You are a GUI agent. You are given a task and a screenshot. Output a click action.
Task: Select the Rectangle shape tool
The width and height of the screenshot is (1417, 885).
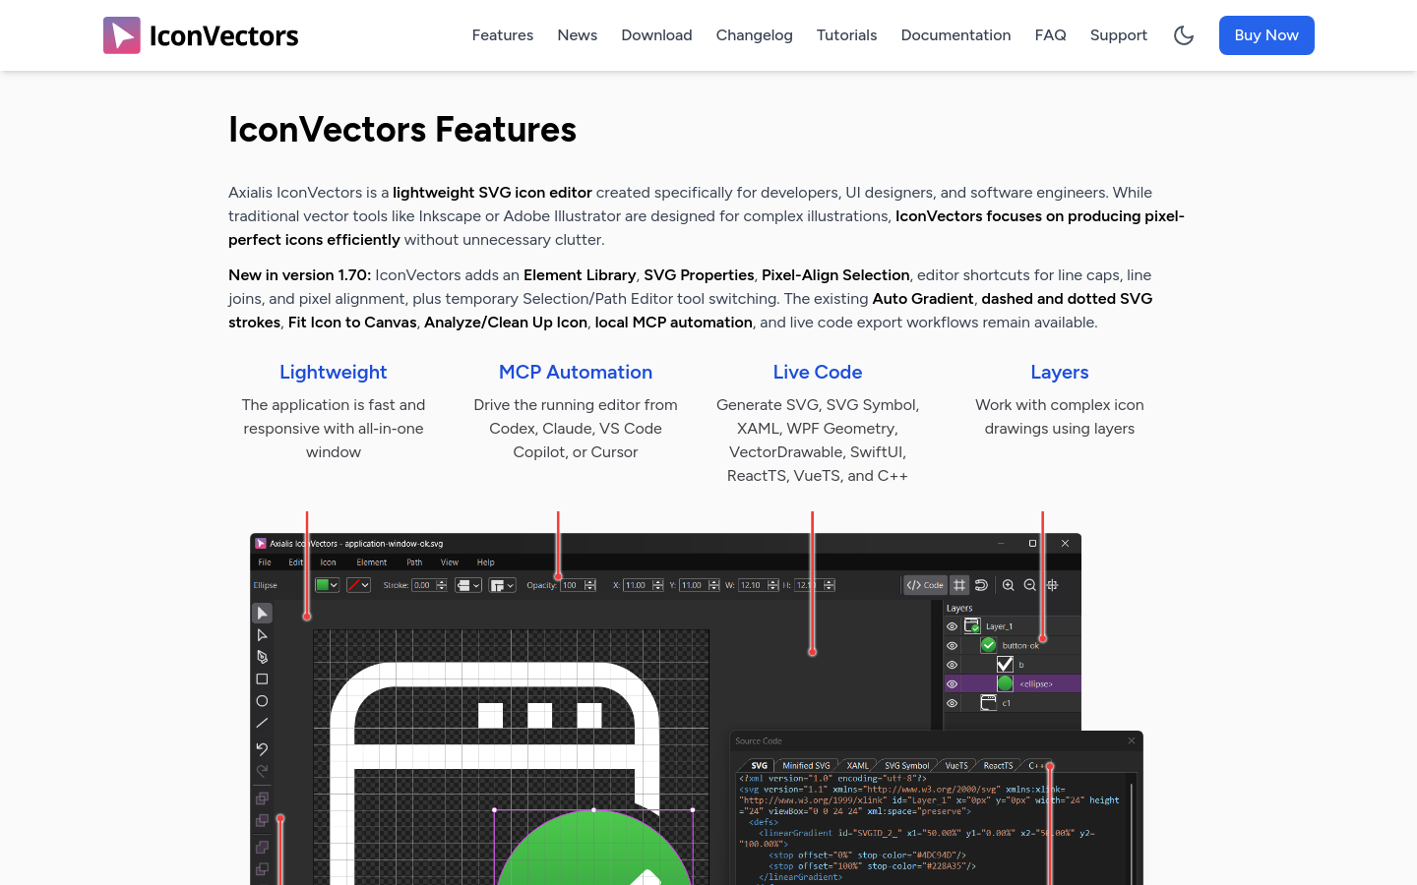pos(262,679)
